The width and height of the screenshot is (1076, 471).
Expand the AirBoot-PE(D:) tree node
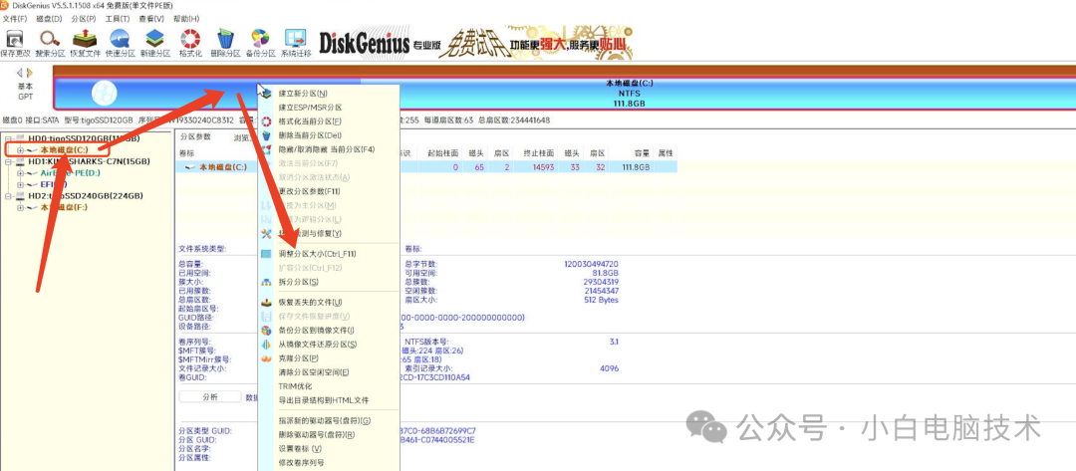21,173
